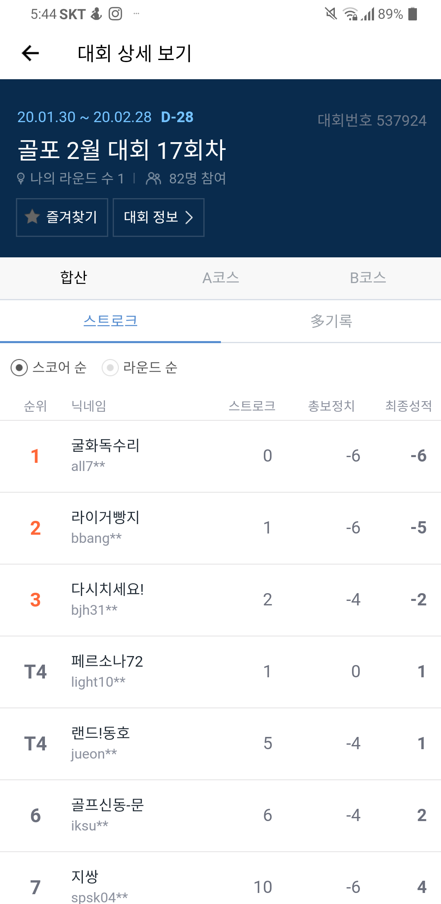Tap the Instagram notification icon
The width and height of the screenshot is (441, 904).
click(x=115, y=14)
